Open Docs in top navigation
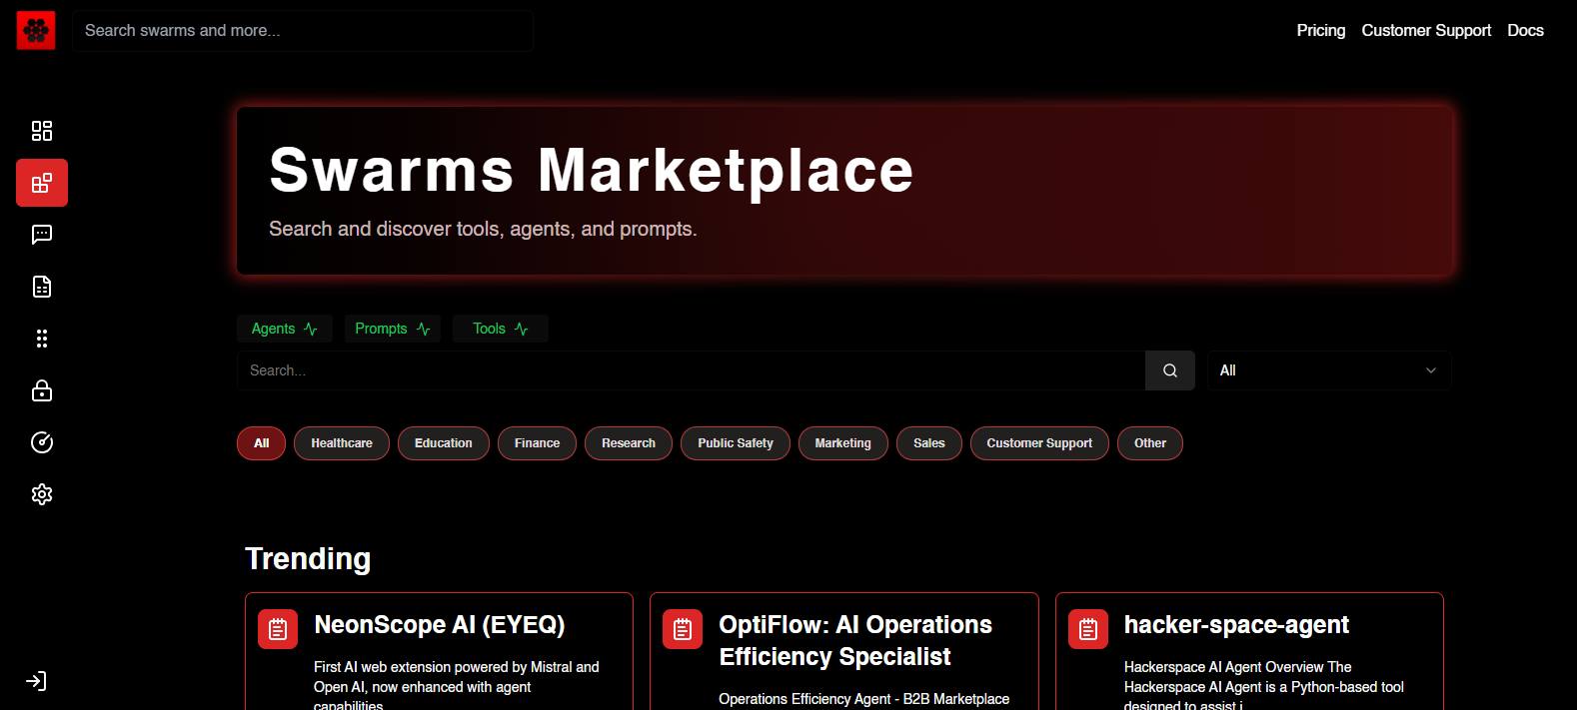 point(1525,31)
